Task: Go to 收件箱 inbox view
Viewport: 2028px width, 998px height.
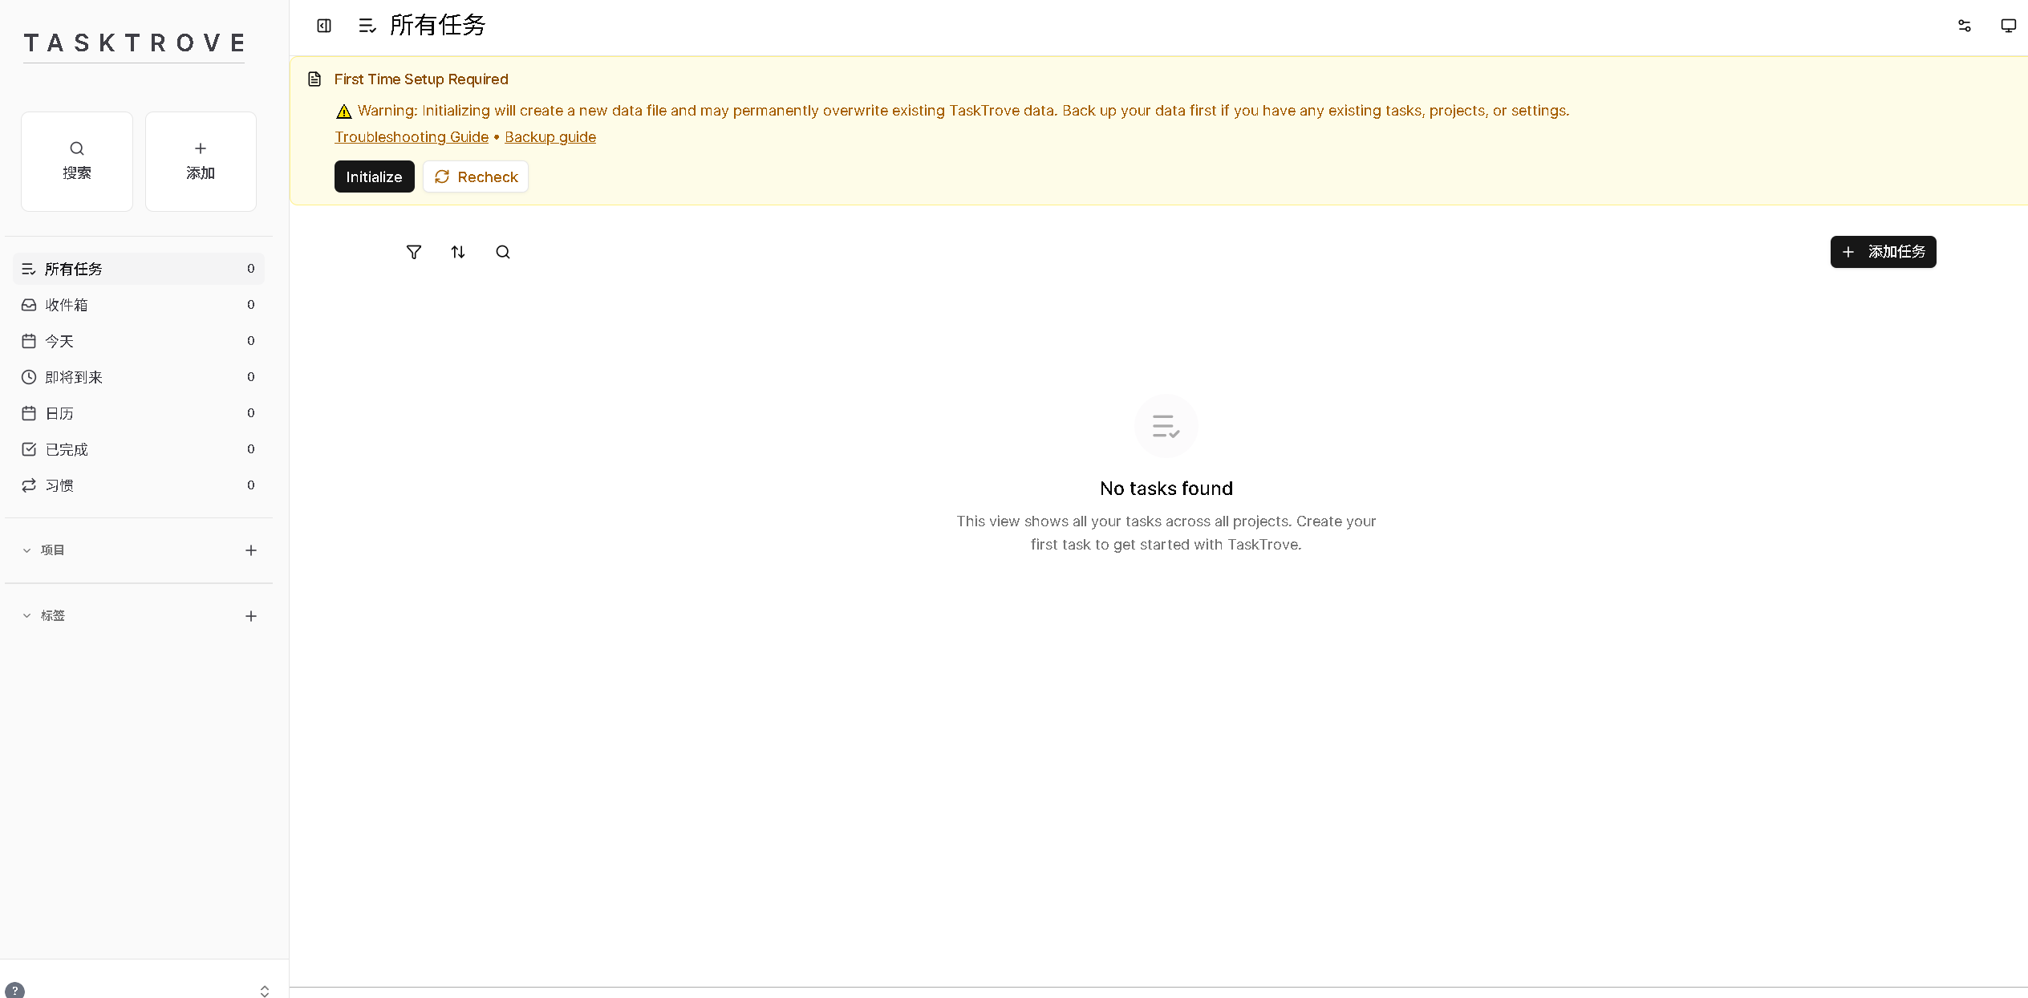Action: point(67,305)
